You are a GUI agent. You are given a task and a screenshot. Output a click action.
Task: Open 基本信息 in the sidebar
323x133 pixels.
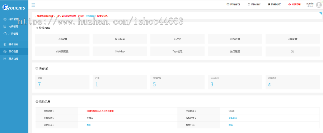(x=14, y=44)
